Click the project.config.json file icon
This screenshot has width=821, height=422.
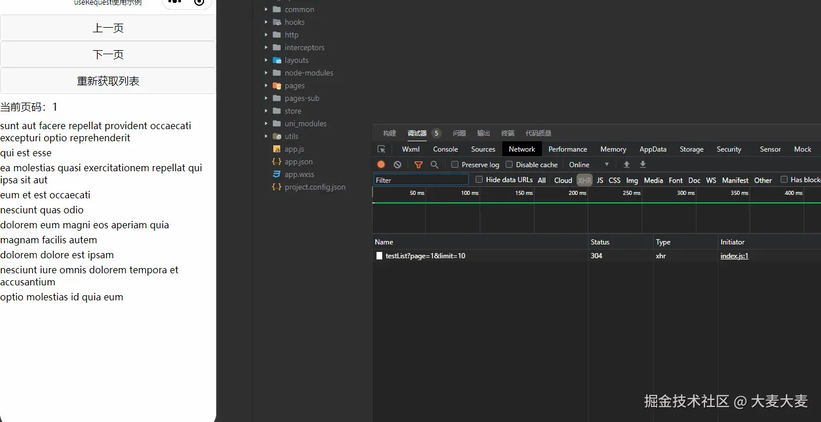pyautogui.click(x=277, y=187)
